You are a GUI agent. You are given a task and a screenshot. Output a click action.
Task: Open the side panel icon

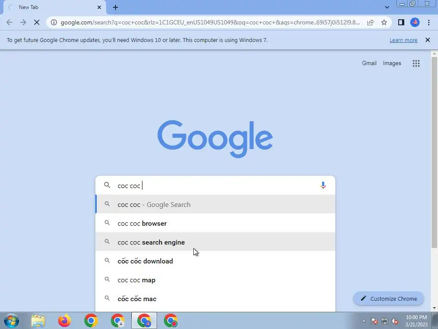click(x=401, y=22)
